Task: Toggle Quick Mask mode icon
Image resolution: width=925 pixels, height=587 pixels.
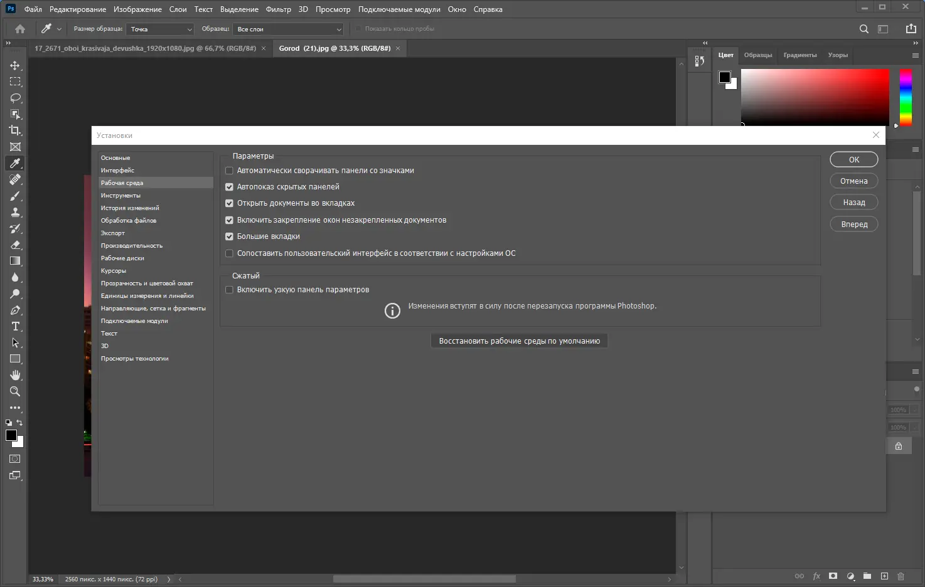Action: click(15, 459)
